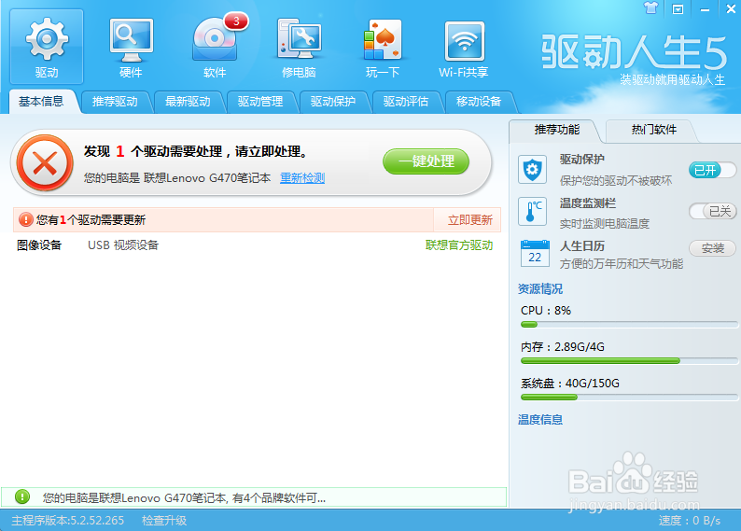Click 检查升级 in the status bar

[x=164, y=521]
